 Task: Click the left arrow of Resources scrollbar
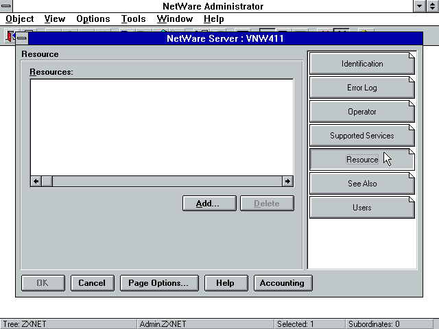pos(36,181)
